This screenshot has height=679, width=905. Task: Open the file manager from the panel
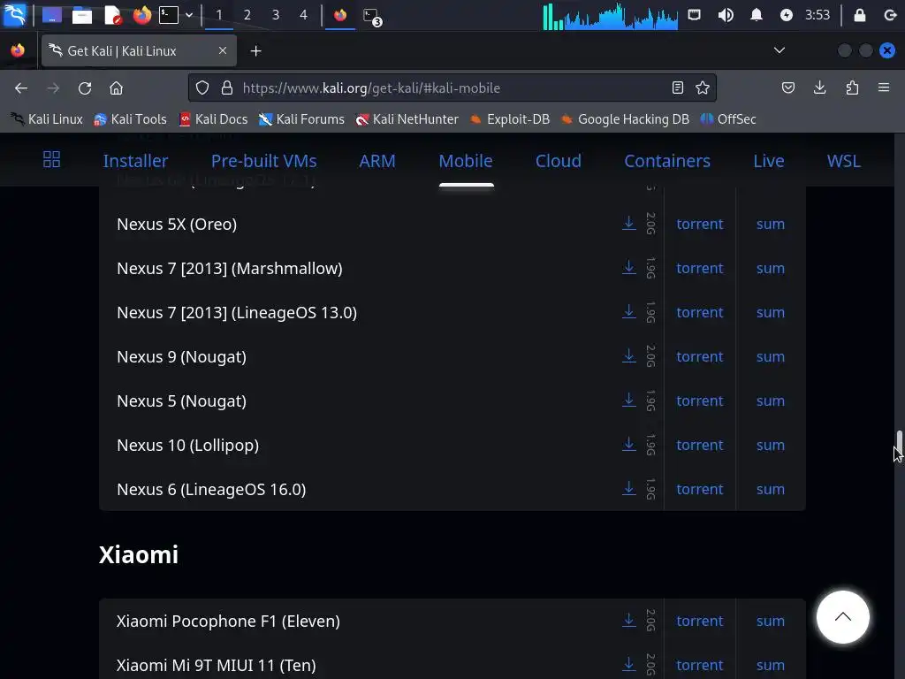pos(81,15)
